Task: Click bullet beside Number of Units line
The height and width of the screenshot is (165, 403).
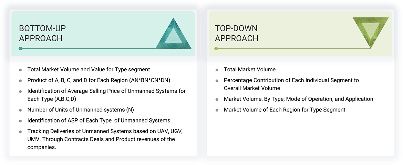Action: (x=21, y=110)
